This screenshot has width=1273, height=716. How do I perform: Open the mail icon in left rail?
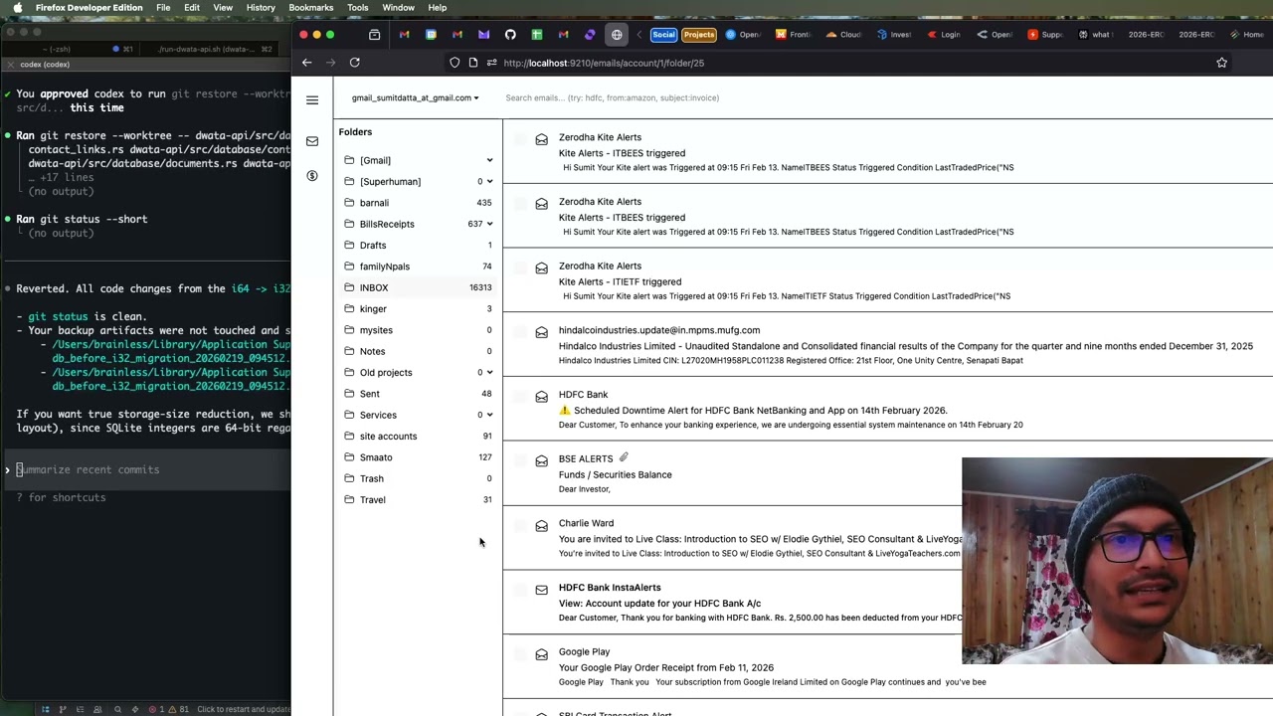click(x=312, y=141)
